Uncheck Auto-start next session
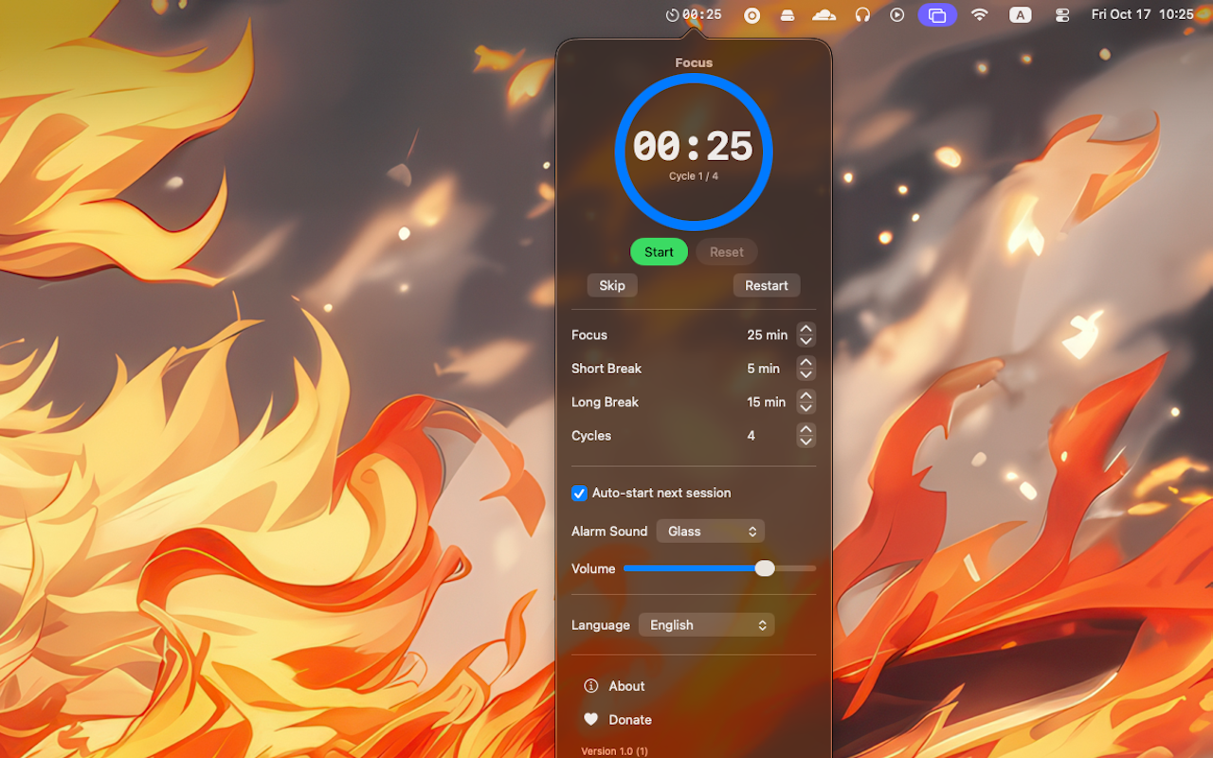Viewport: 1213px width, 758px height. pos(579,493)
